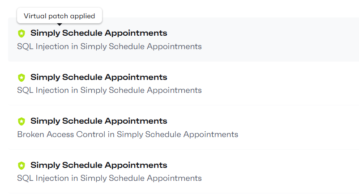Click the shield icon in the second row
Screen dimensions: 359x196
pyautogui.click(x=21, y=77)
